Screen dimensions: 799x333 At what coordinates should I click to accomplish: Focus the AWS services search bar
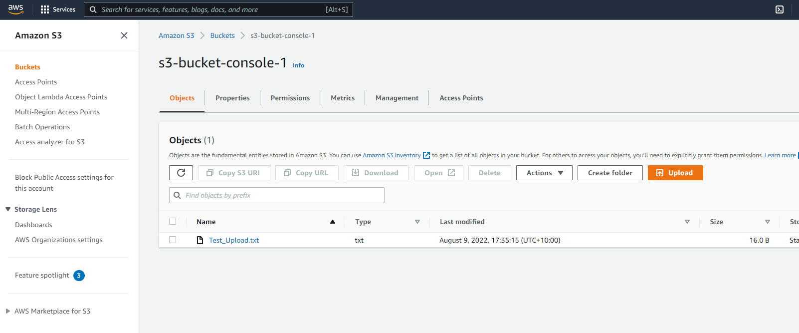[x=218, y=9]
